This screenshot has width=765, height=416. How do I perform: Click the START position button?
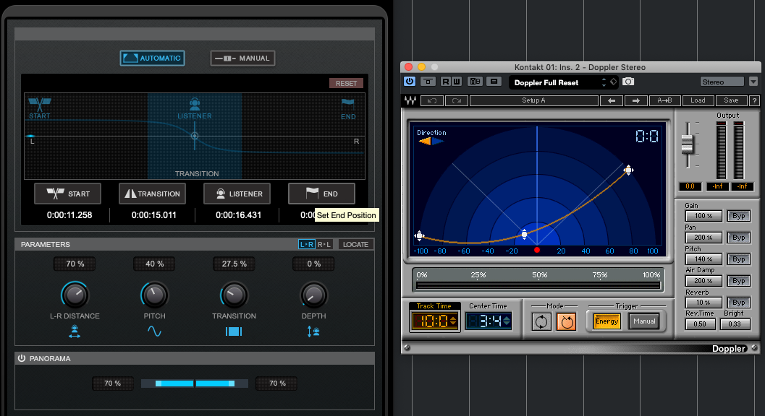pos(68,194)
